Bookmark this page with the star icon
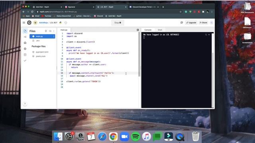The width and height of the screenshot is (255, 143). pos(180,12)
